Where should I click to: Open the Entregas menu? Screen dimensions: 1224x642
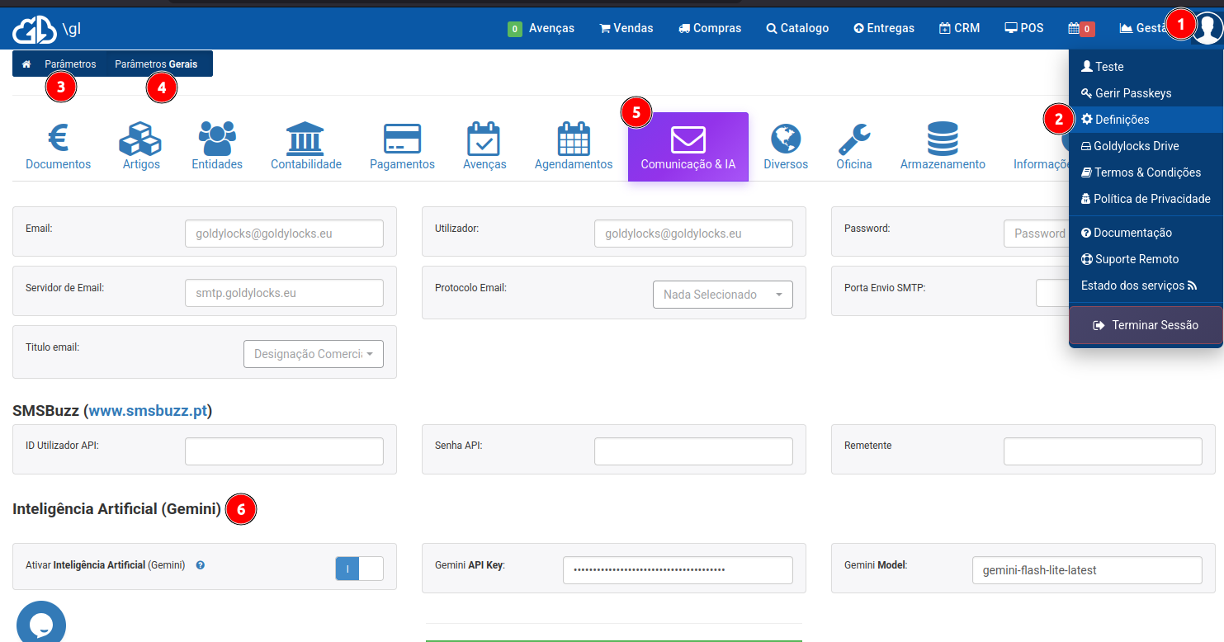[x=884, y=28]
